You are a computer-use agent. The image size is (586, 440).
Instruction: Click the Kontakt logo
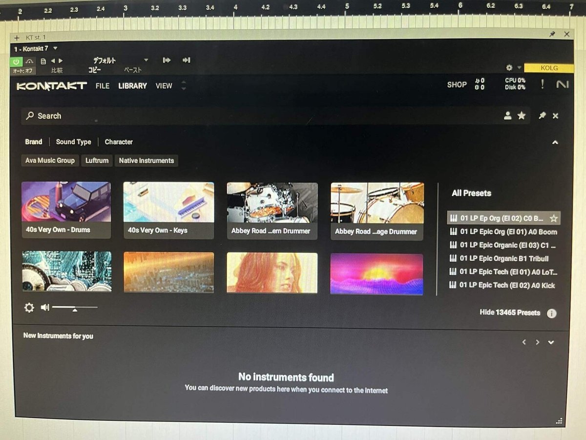[51, 86]
